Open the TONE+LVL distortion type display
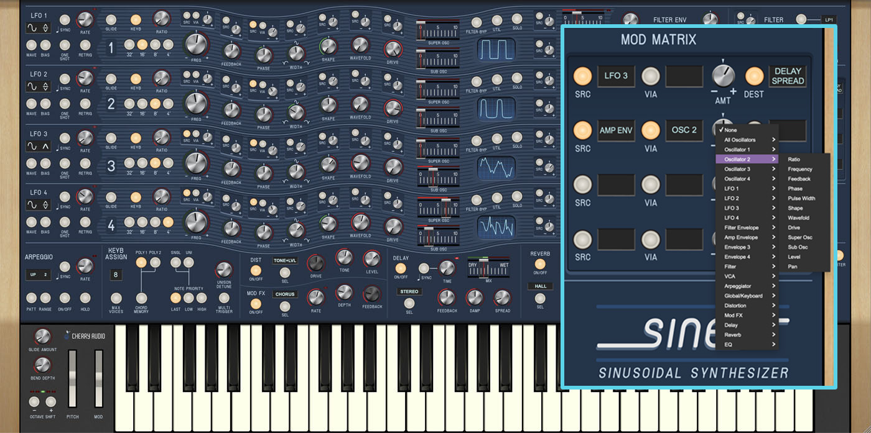The height and width of the screenshot is (433, 871). (285, 260)
